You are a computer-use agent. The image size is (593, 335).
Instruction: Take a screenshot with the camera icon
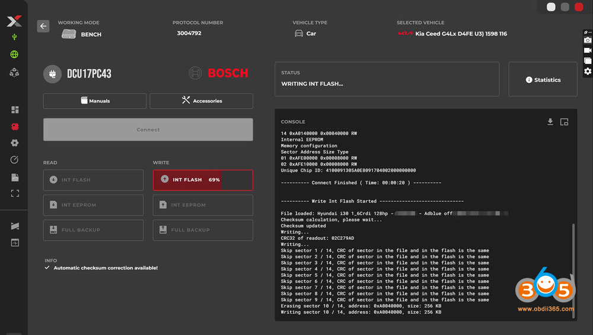point(587,40)
